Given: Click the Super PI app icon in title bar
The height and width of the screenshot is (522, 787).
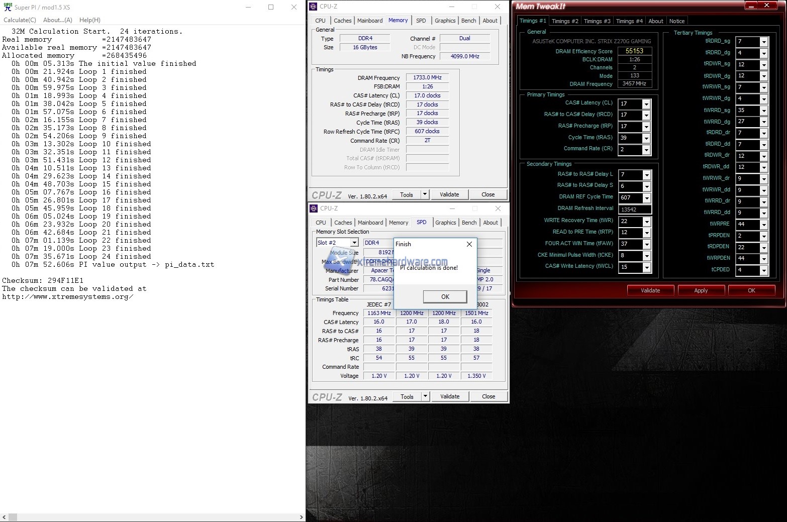Looking at the screenshot, I should pyautogui.click(x=8, y=7).
